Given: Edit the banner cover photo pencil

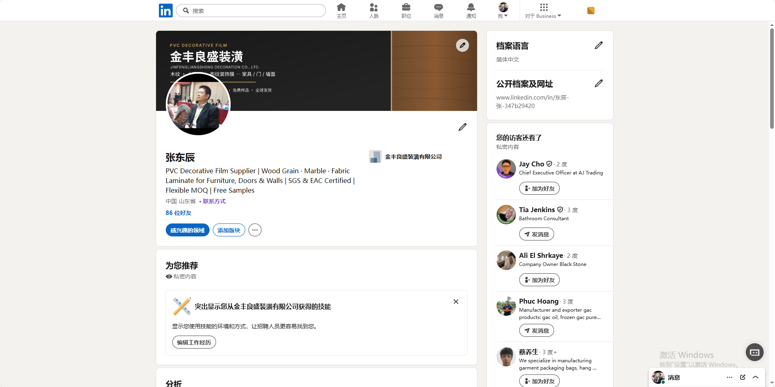Looking at the screenshot, I should click(x=462, y=45).
